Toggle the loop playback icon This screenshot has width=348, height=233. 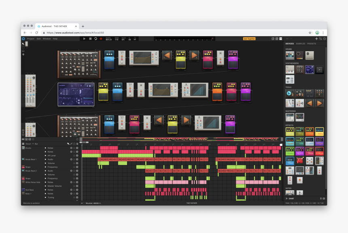[95, 39]
